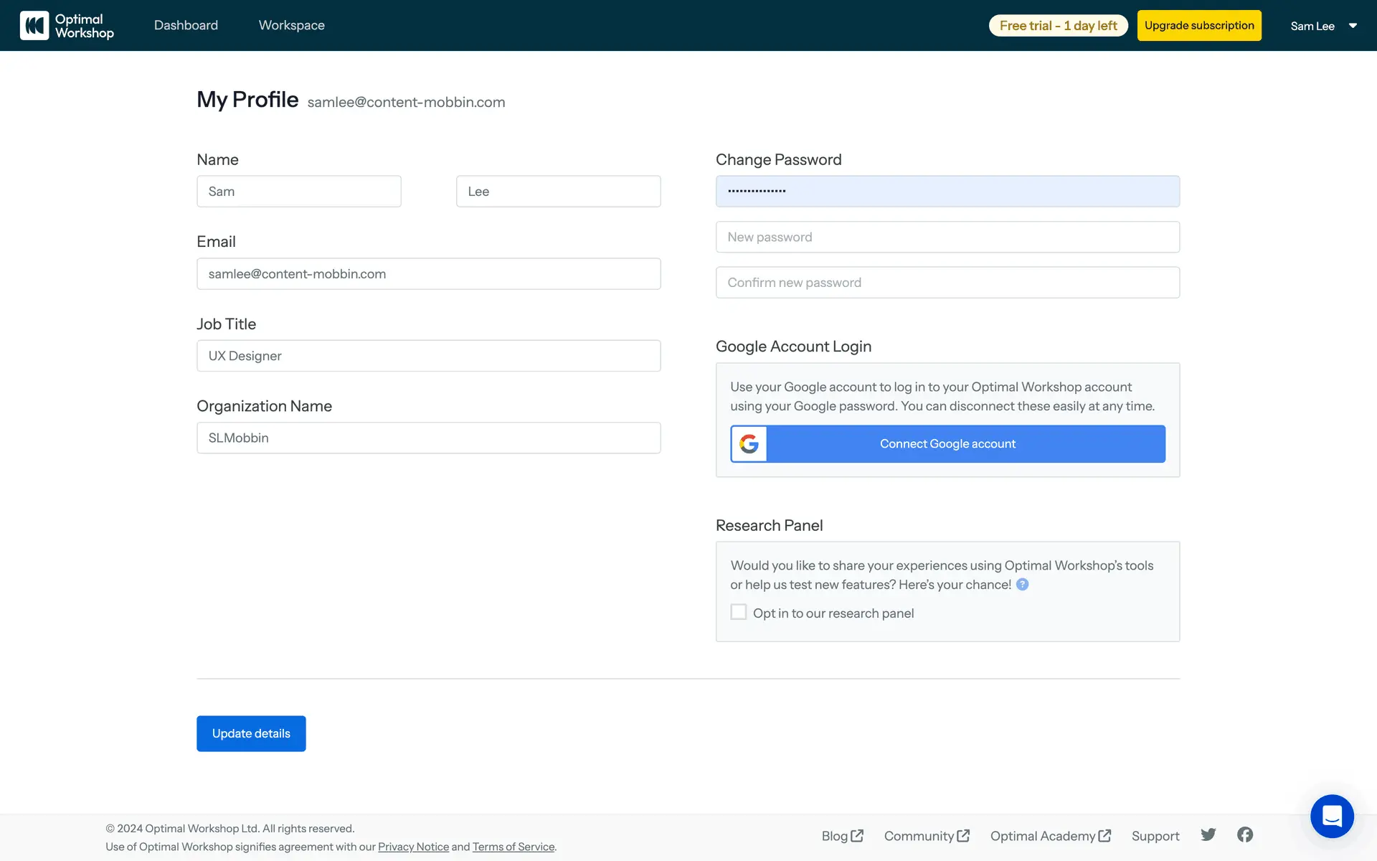Open the Twitter icon in footer
The image size is (1377, 861).
(1208, 834)
